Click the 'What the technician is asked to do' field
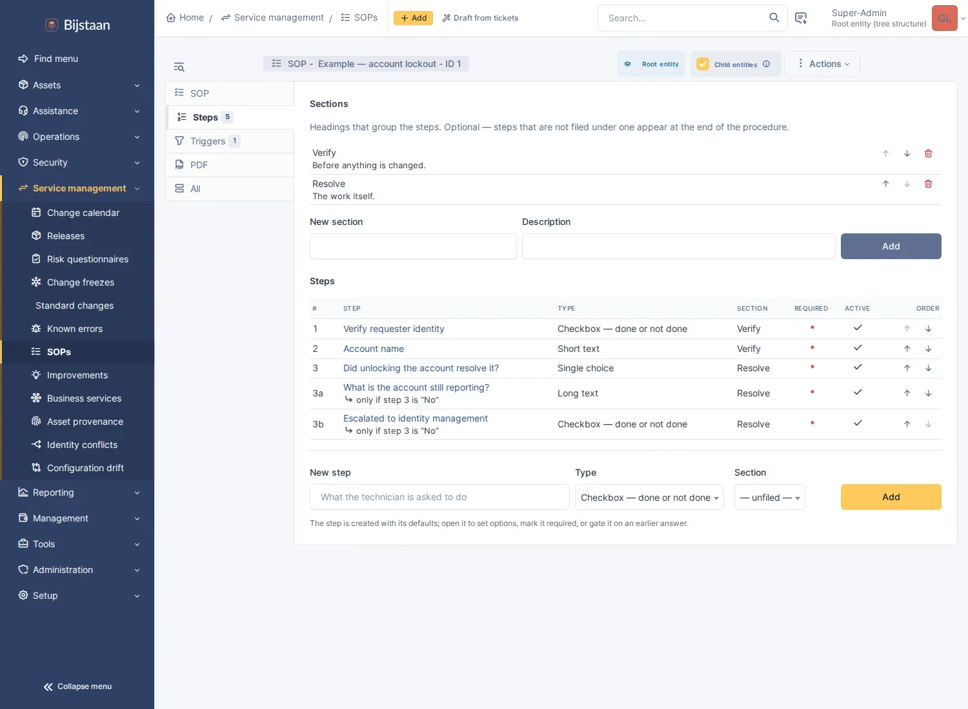The height and width of the screenshot is (709, 968). pyautogui.click(x=439, y=497)
